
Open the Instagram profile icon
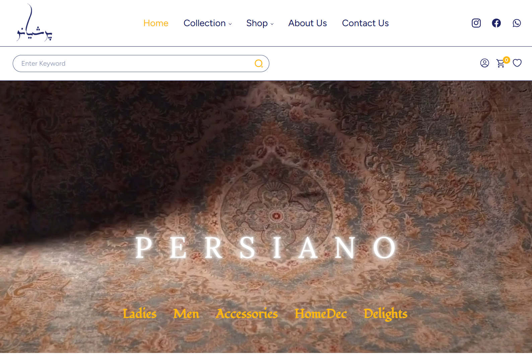[x=476, y=23]
